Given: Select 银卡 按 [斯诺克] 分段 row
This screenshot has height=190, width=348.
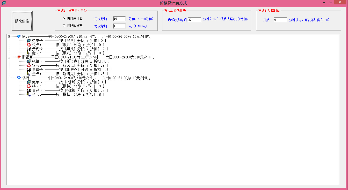Looking at the screenshot, I should pyautogui.click(x=70, y=65).
